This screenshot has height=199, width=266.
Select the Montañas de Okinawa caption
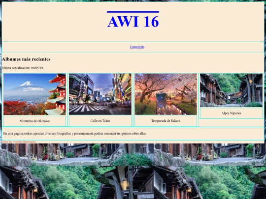coord(34,121)
